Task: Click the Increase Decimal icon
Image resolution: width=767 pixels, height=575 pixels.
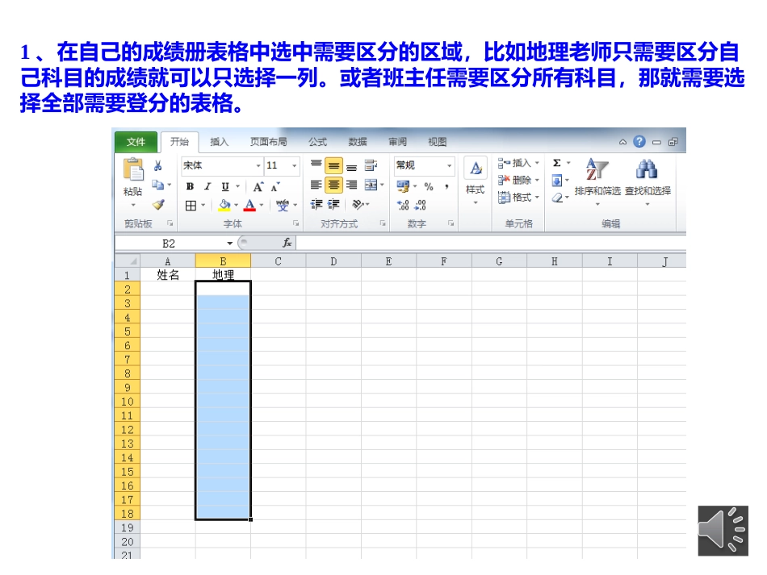Action: [403, 205]
